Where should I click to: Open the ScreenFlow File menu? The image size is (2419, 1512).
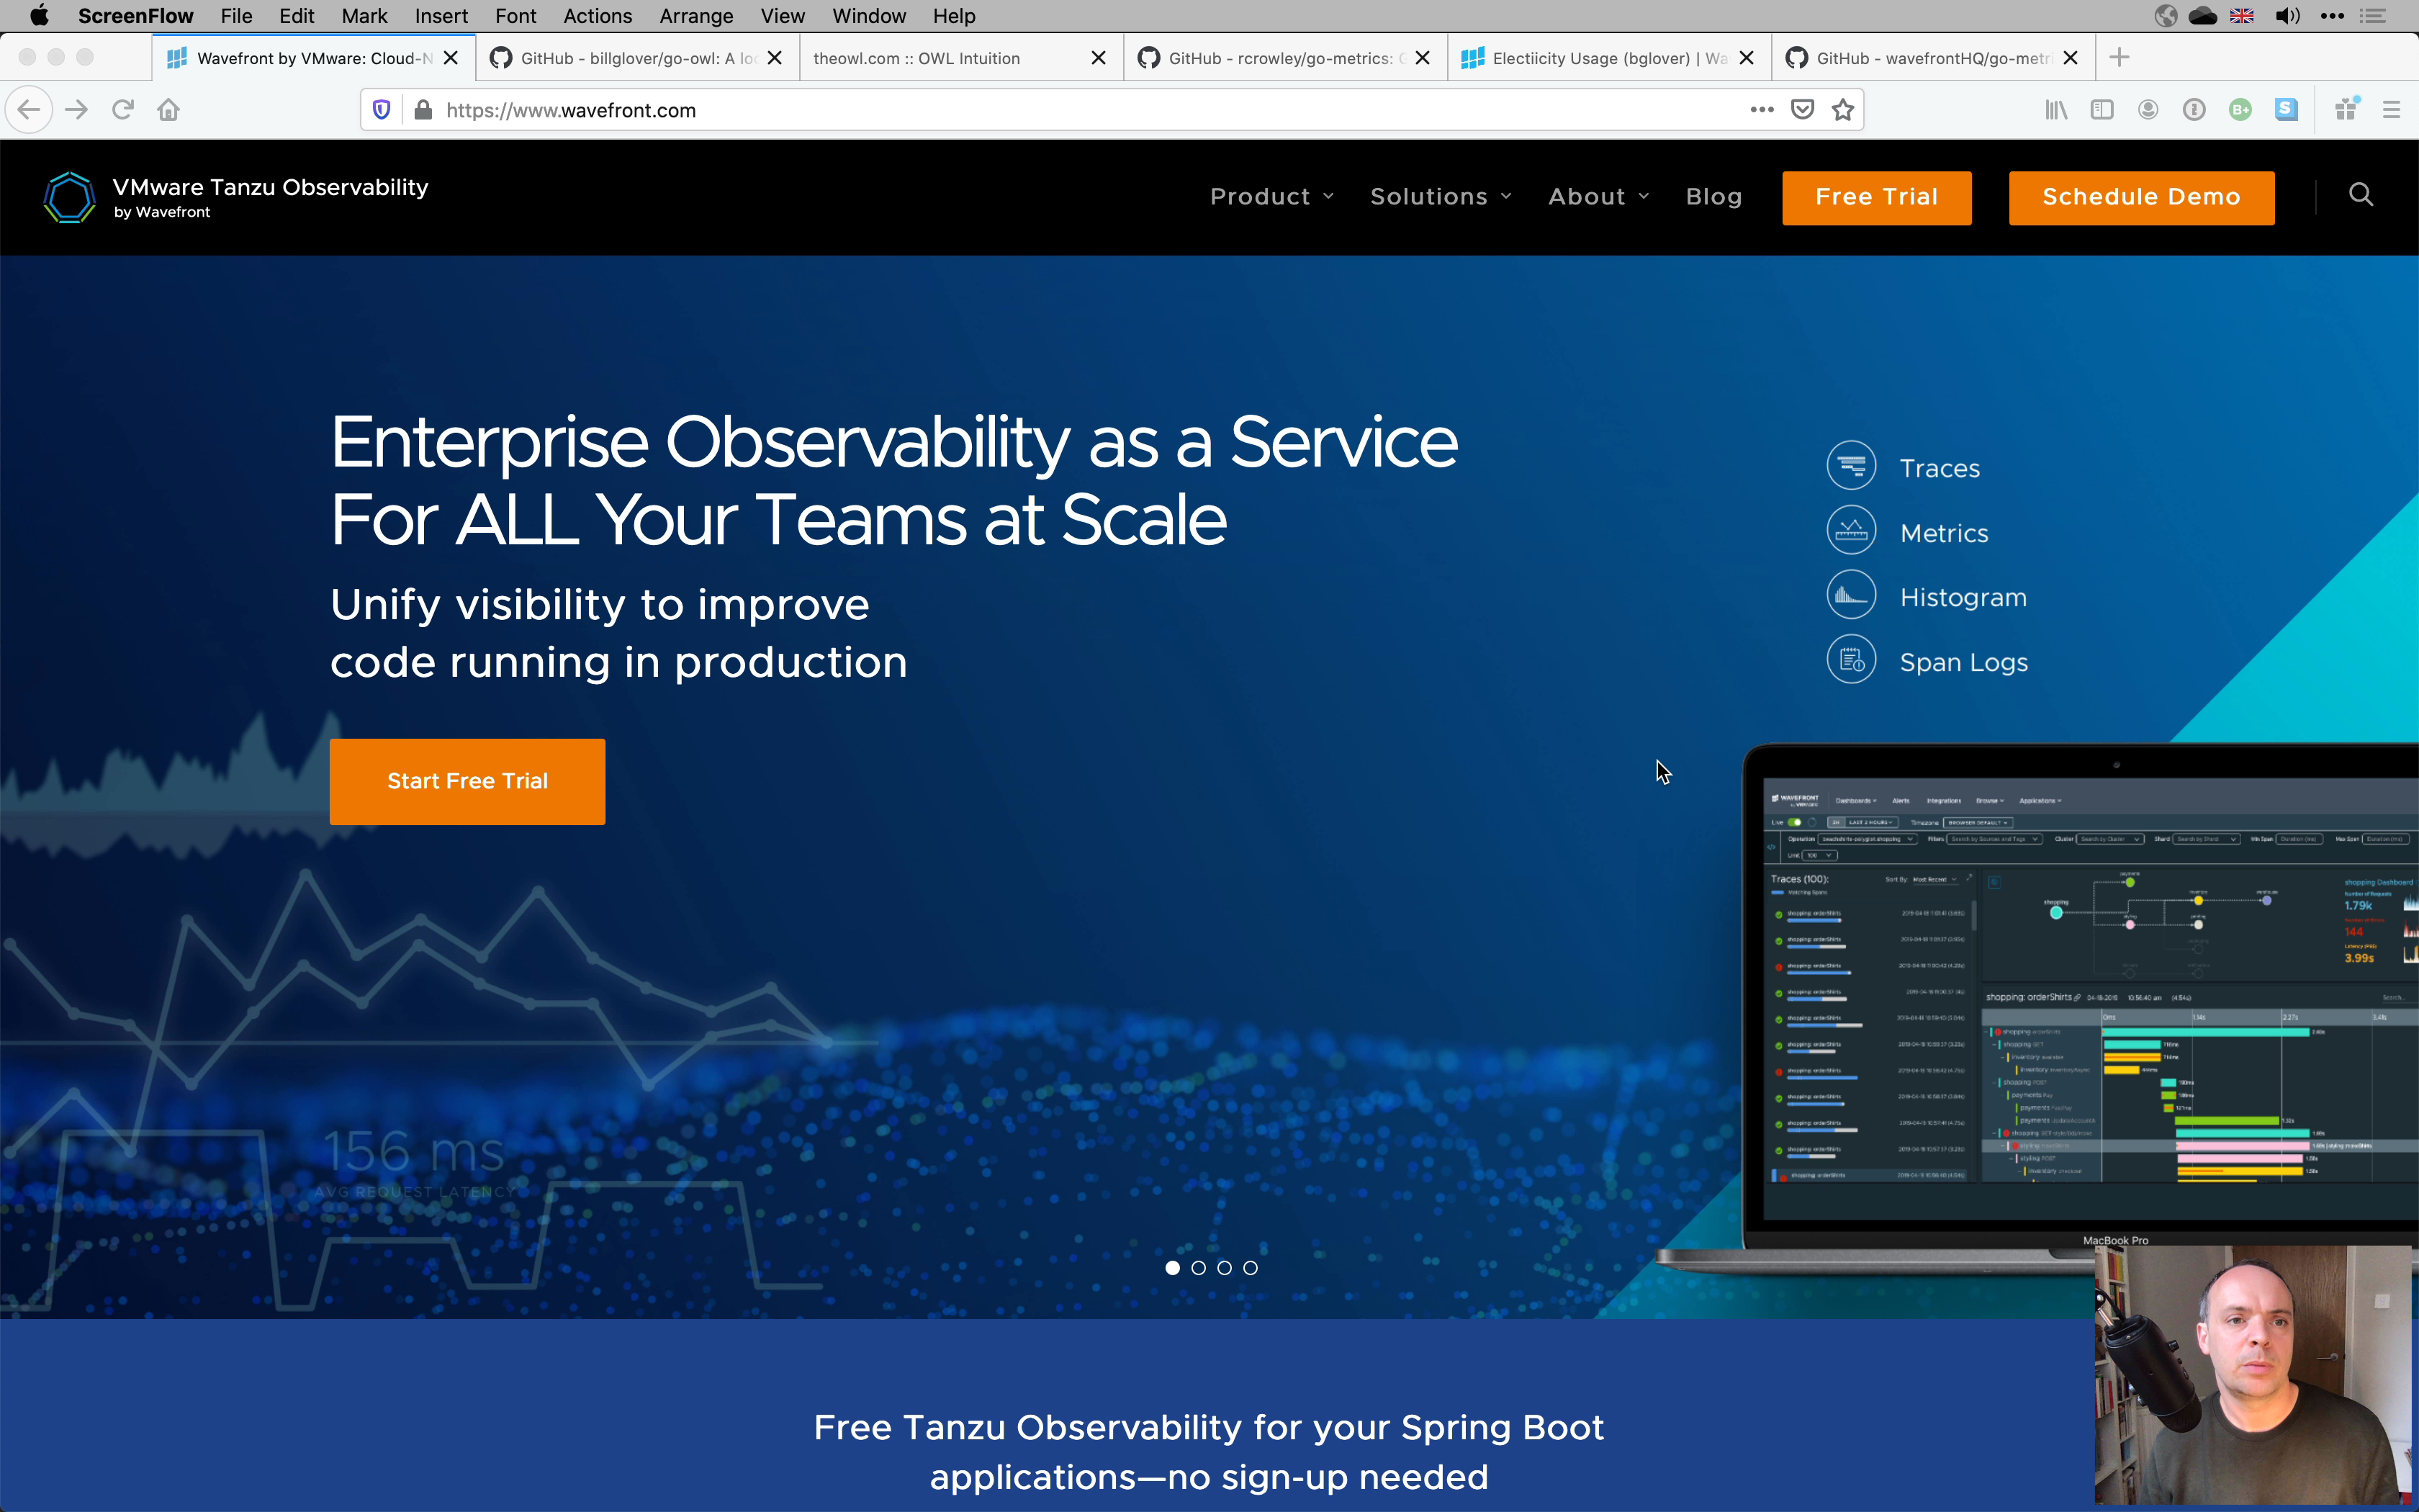coord(236,16)
